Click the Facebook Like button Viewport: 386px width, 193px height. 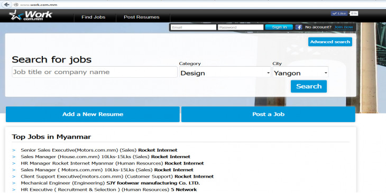tap(339, 14)
